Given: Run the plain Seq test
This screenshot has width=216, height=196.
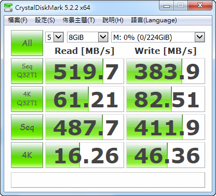Looking at the screenshot, I should tap(27, 127).
